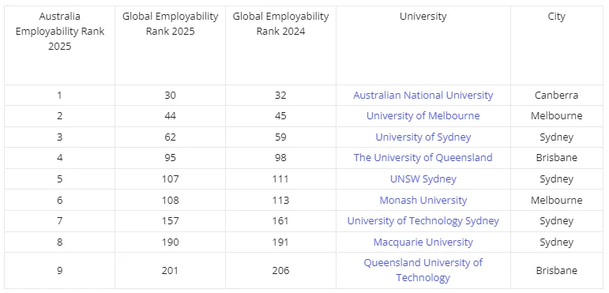
Task: Select global rank 2025 cell showing 30
Action: pyautogui.click(x=170, y=95)
